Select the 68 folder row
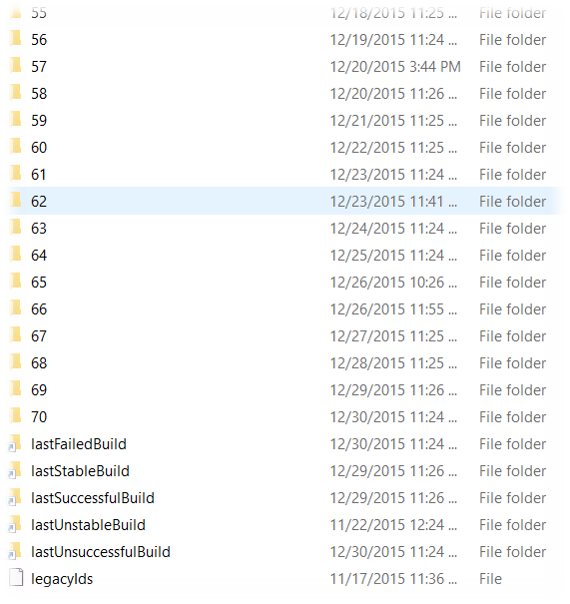 285,362
